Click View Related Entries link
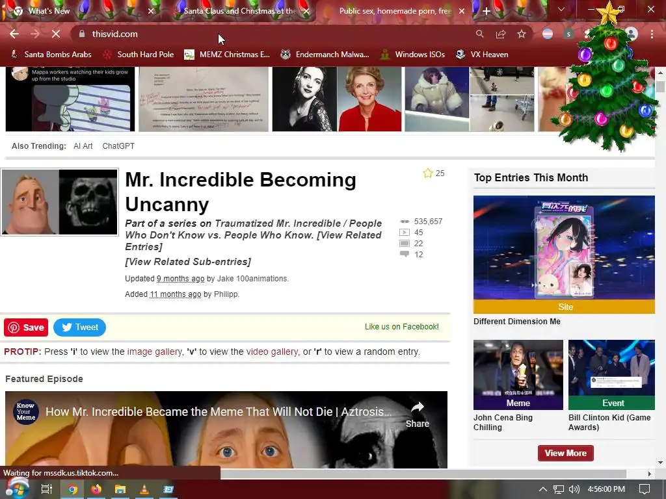Screen dimensions: 666x499 pos(254,241)
